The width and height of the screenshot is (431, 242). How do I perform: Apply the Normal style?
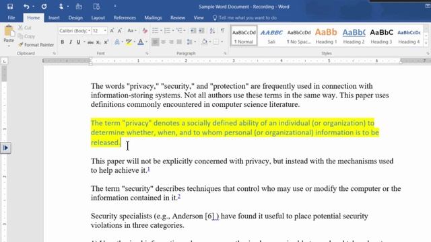pyautogui.click(x=244, y=36)
